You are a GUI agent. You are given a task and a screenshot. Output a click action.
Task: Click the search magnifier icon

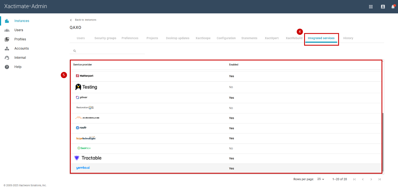[75, 51]
